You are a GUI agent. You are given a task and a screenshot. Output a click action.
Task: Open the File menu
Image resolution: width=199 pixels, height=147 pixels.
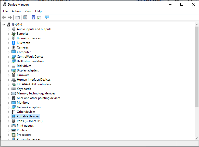(x=5, y=11)
